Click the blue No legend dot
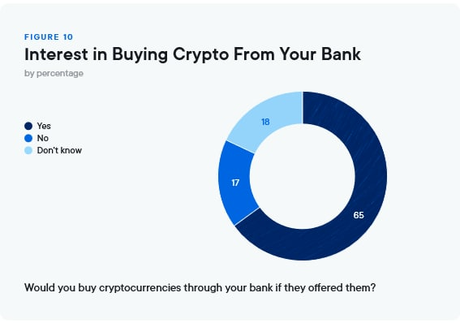 pyautogui.click(x=28, y=138)
